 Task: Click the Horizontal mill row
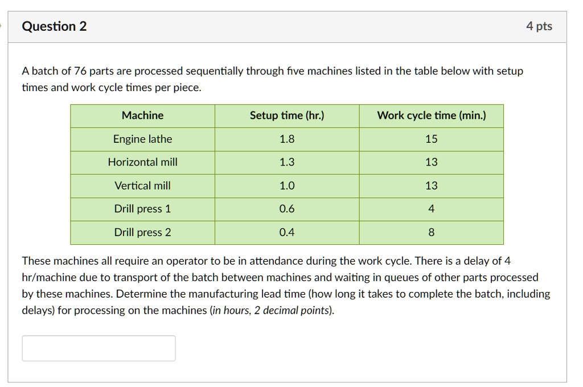(x=143, y=162)
